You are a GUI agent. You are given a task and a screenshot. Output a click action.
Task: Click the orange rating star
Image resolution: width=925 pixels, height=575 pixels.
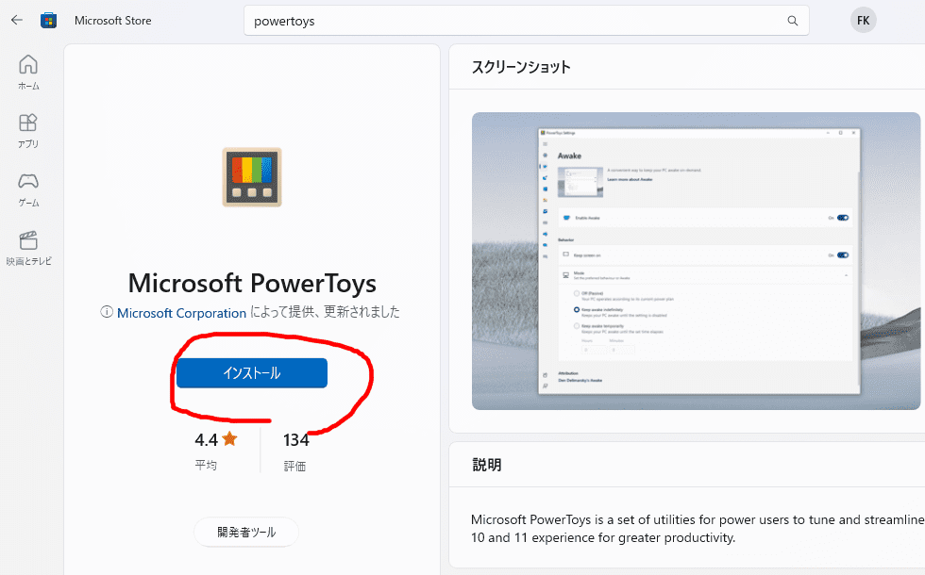[x=229, y=438]
